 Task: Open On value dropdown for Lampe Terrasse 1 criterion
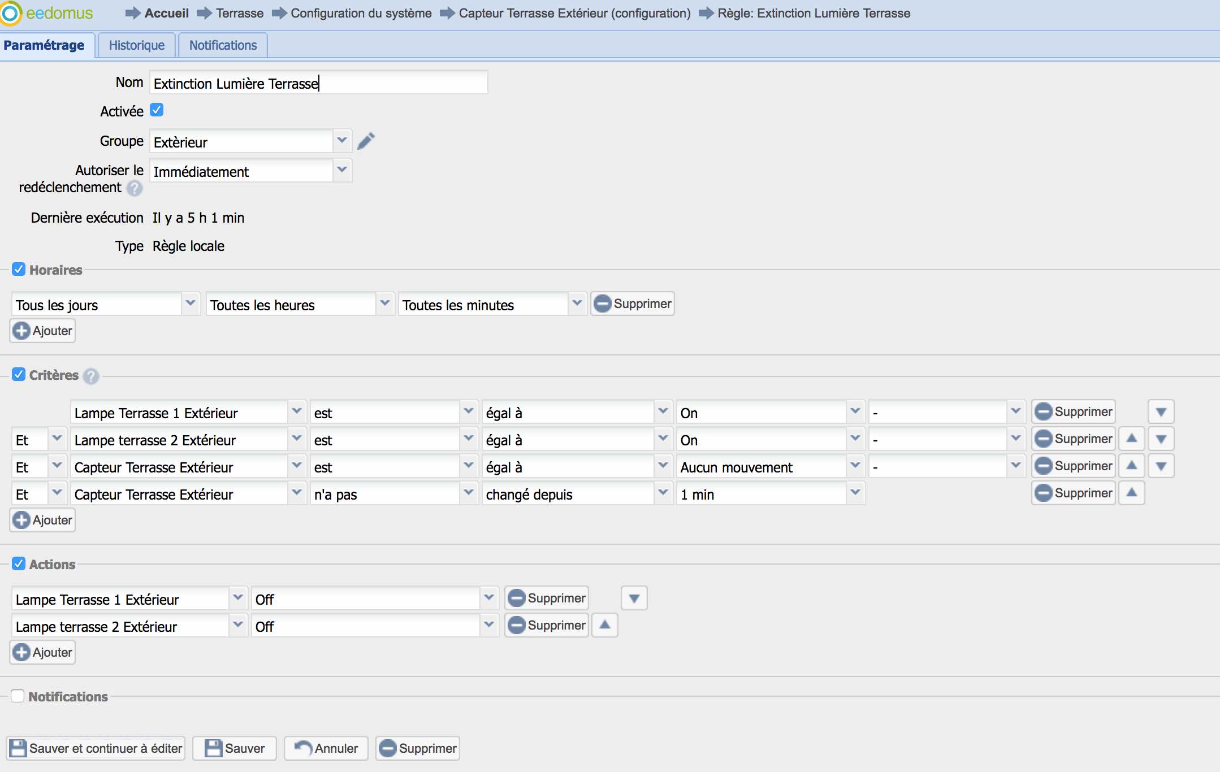point(855,412)
